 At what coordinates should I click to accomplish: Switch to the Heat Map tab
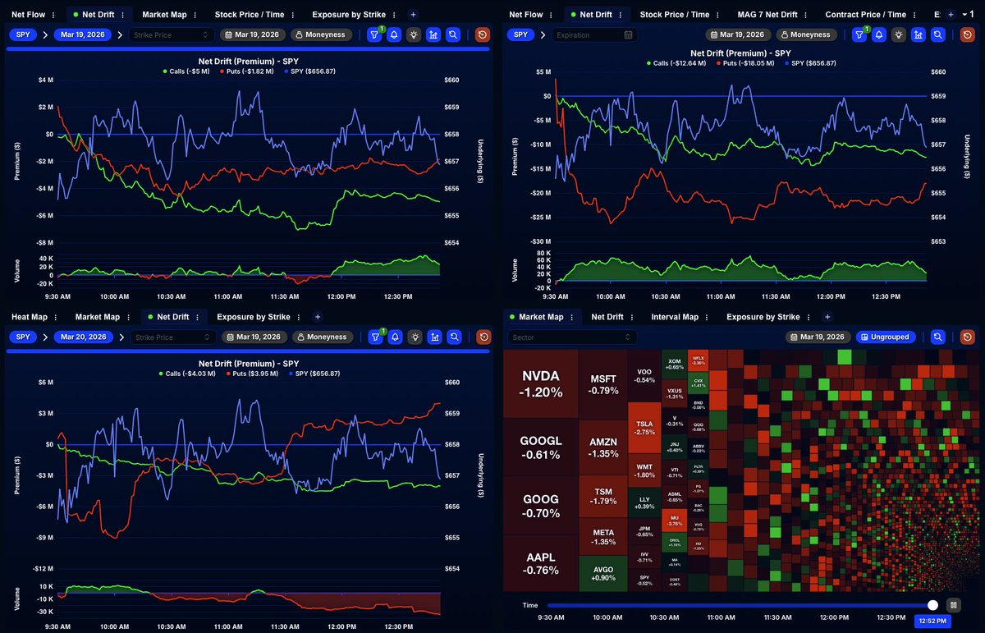(x=29, y=316)
